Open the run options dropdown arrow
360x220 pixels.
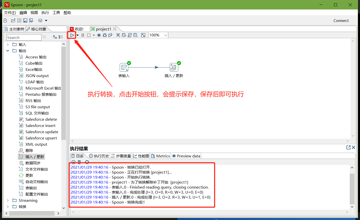78,35
